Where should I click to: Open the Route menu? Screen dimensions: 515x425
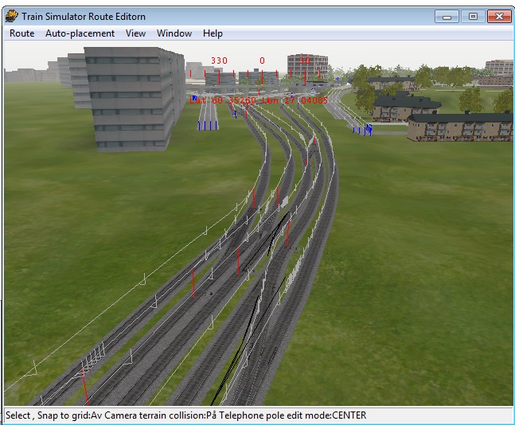pos(21,33)
